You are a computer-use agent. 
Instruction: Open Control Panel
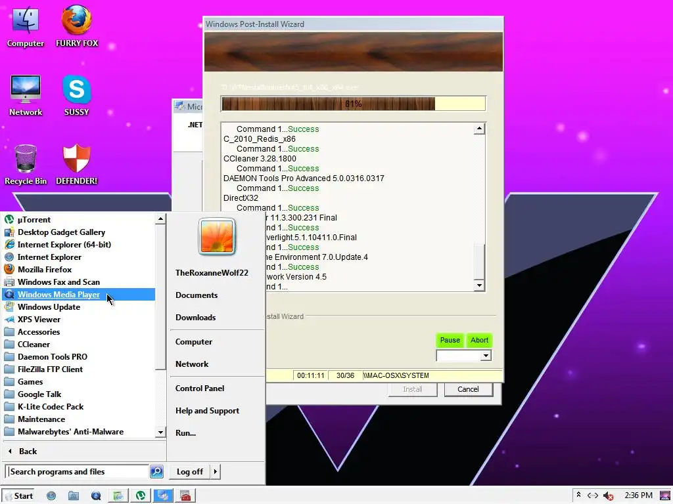(x=200, y=388)
